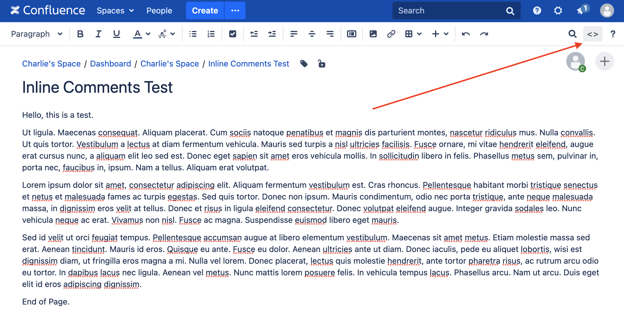Go to People in the header

(159, 11)
